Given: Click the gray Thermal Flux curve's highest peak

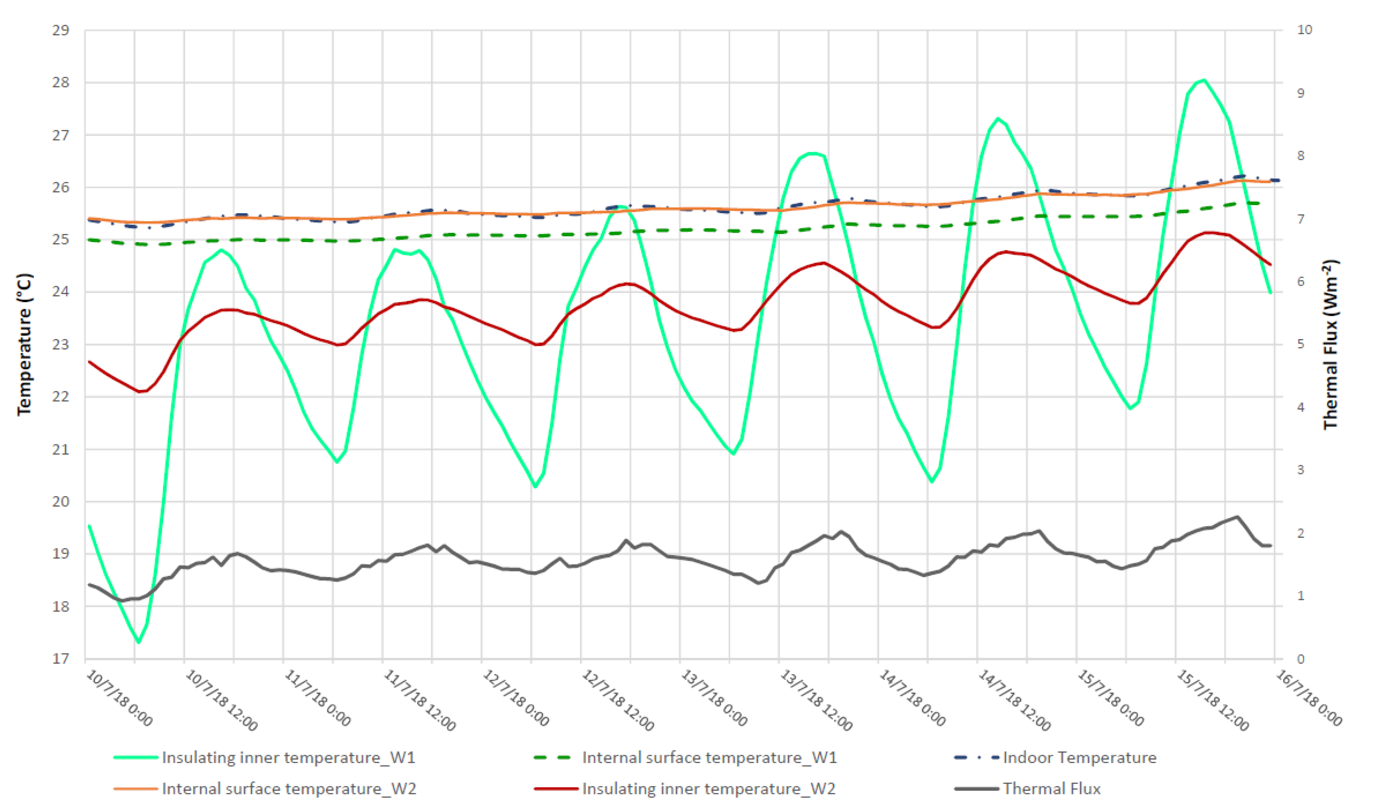Looking at the screenshot, I should click(x=1237, y=516).
